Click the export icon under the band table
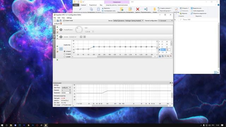This screenshot has height=127, width=226. (x=162, y=56)
